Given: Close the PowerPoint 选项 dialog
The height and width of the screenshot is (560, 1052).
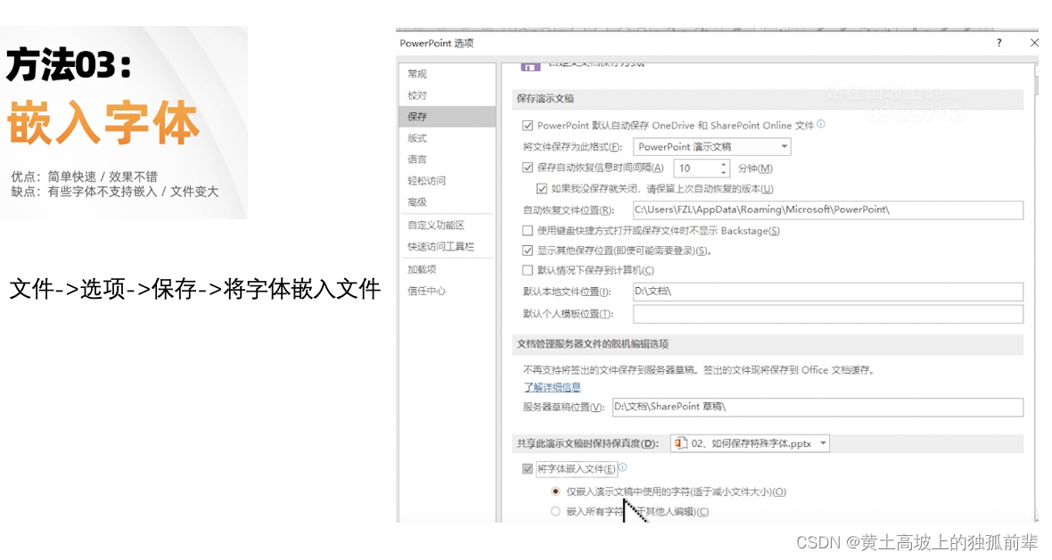Looking at the screenshot, I should pyautogui.click(x=1034, y=43).
